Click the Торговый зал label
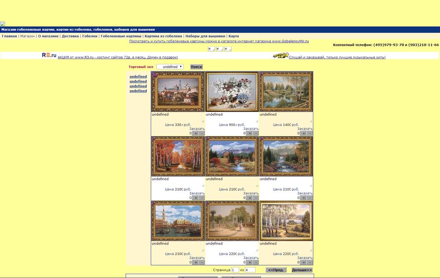440x278 pixels. point(141,67)
